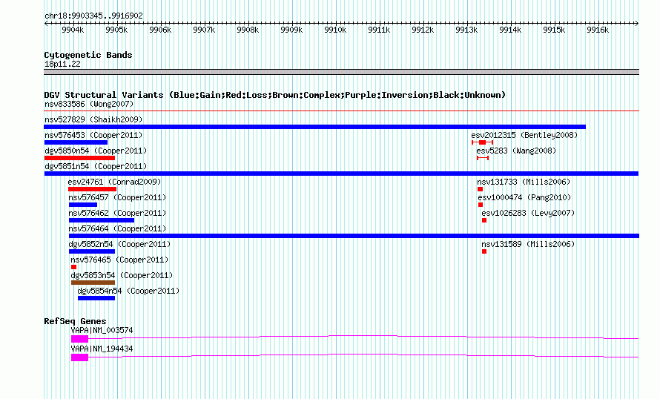Click the VAPA|NM_003574 gene label
Screen dimensions: 660x399
tap(102, 330)
